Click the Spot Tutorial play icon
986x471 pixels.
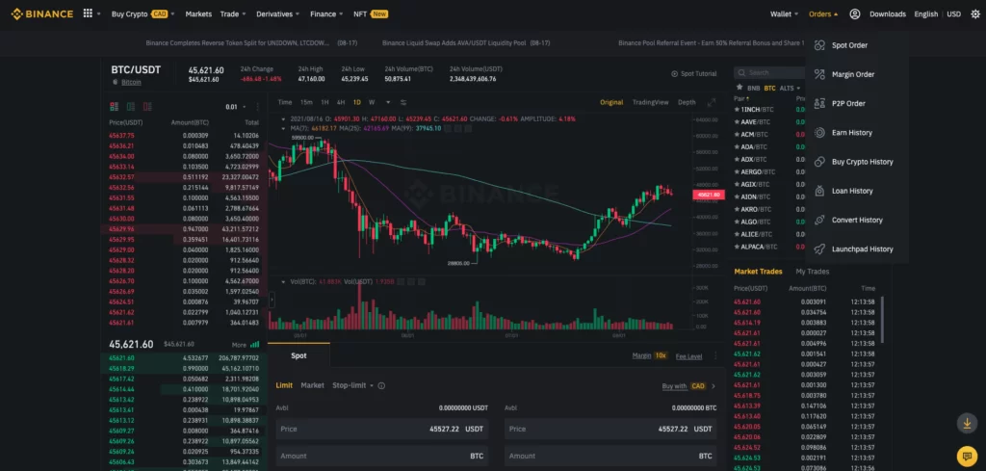[x=675, y=73]
